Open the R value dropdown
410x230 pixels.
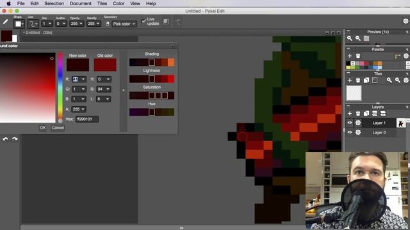point(83,79)
